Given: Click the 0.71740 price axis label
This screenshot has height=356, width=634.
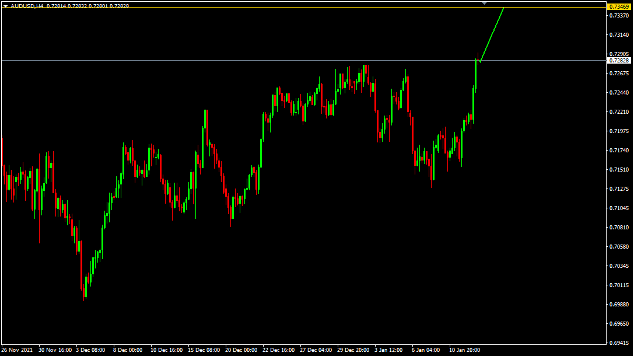Looking at the screenshot, I should pos(619,150).
